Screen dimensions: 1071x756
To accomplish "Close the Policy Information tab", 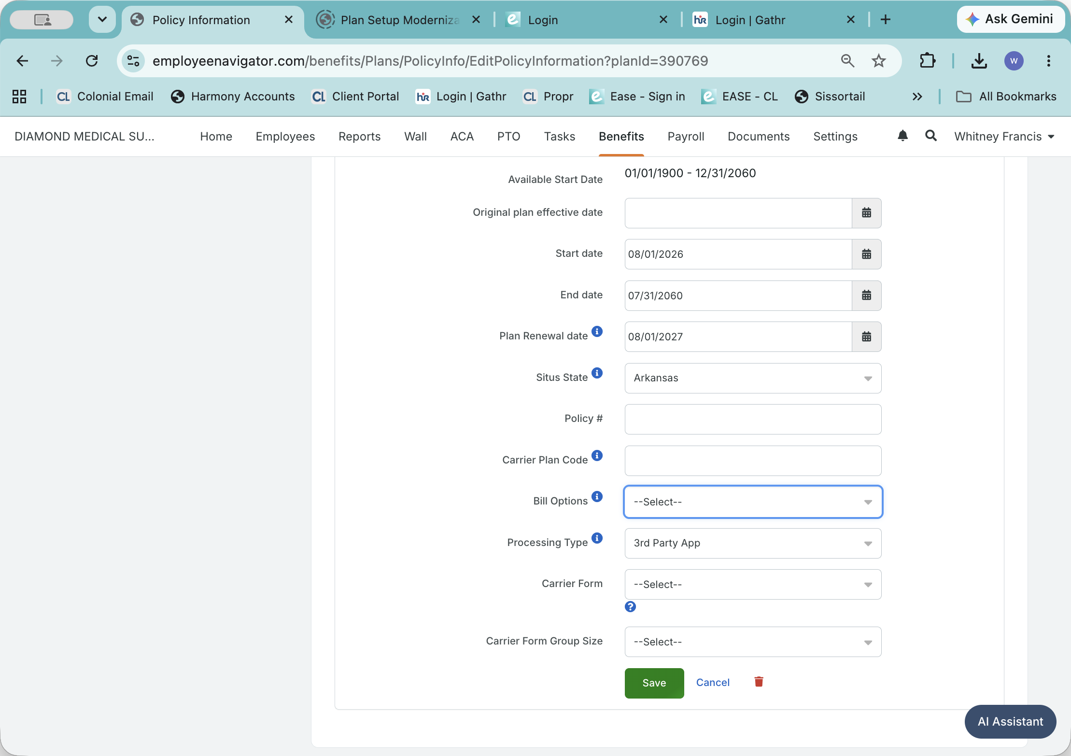I will pos(289,20).
